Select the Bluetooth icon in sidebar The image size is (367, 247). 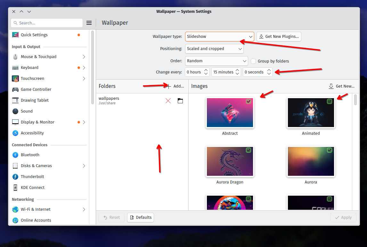click(15, 155)
